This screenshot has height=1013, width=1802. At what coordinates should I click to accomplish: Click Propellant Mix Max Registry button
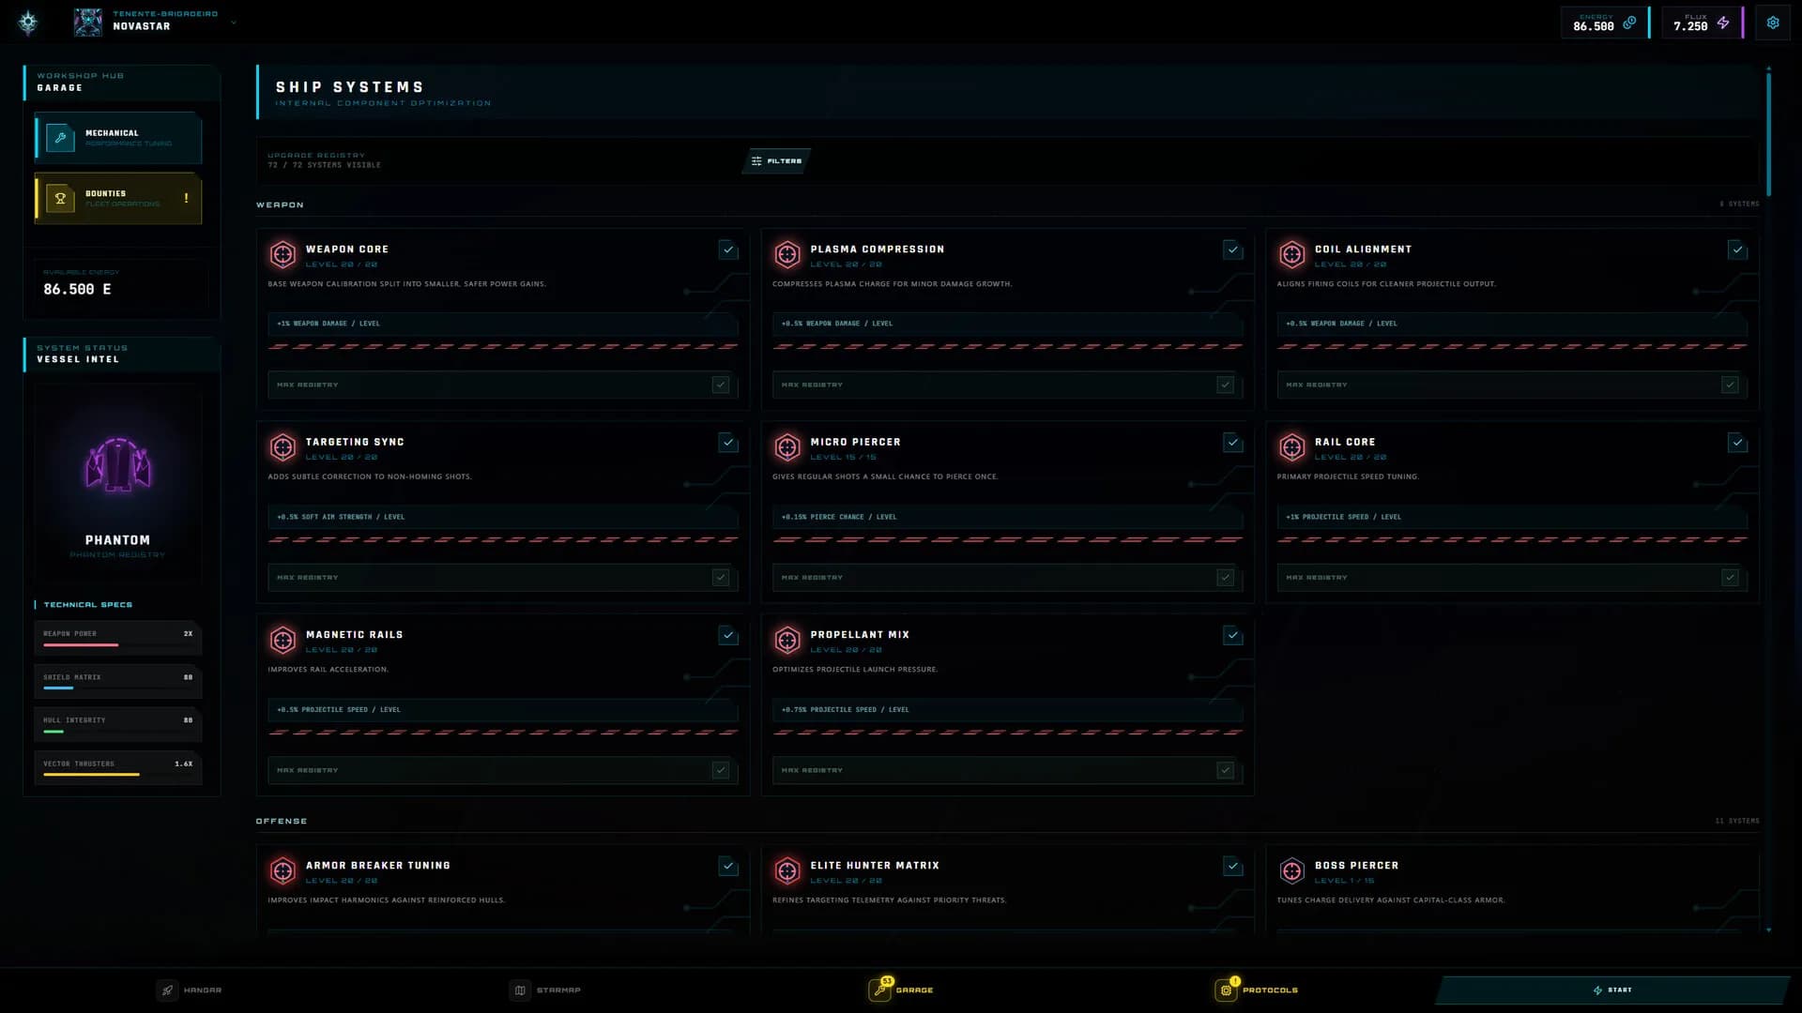1008,770
